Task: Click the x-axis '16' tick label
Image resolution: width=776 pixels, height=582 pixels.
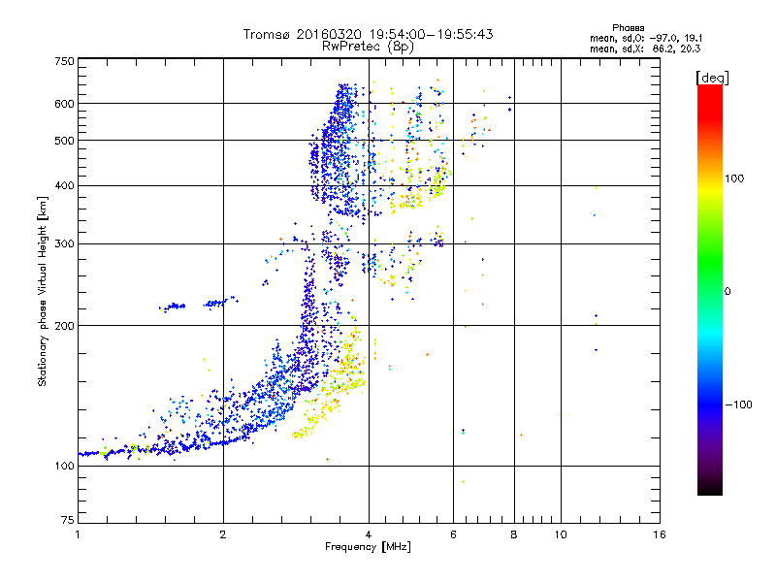Action: 660,534
